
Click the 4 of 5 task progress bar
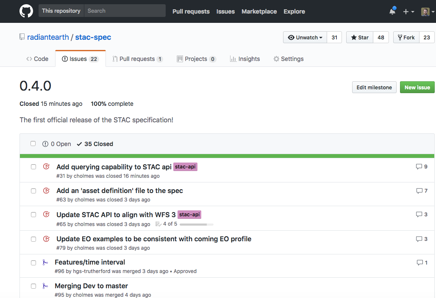point(197,224)
